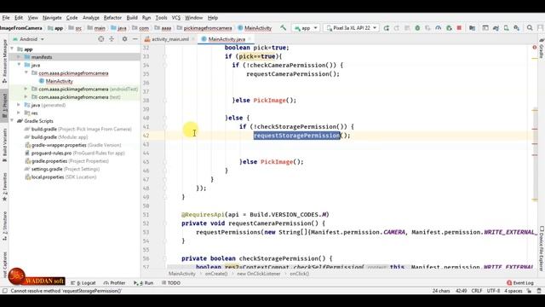Open the Android project view dropdown
545x307 pixels.
(28, 39)
